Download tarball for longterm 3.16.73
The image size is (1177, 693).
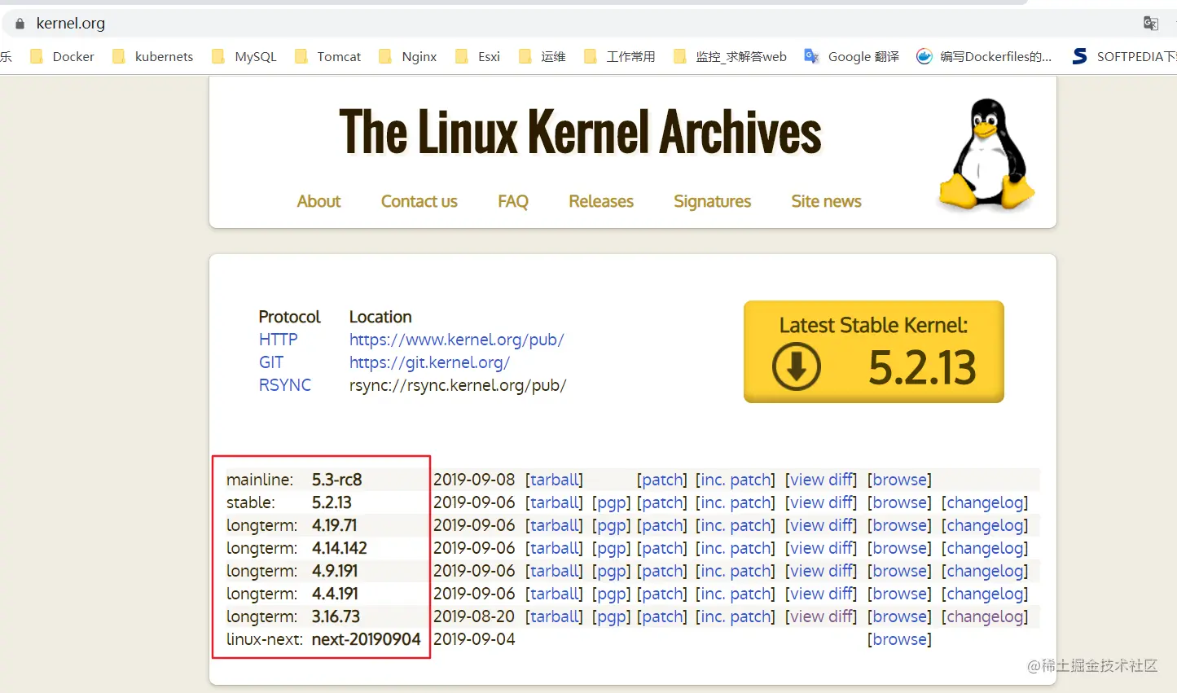tap(554, 616)
